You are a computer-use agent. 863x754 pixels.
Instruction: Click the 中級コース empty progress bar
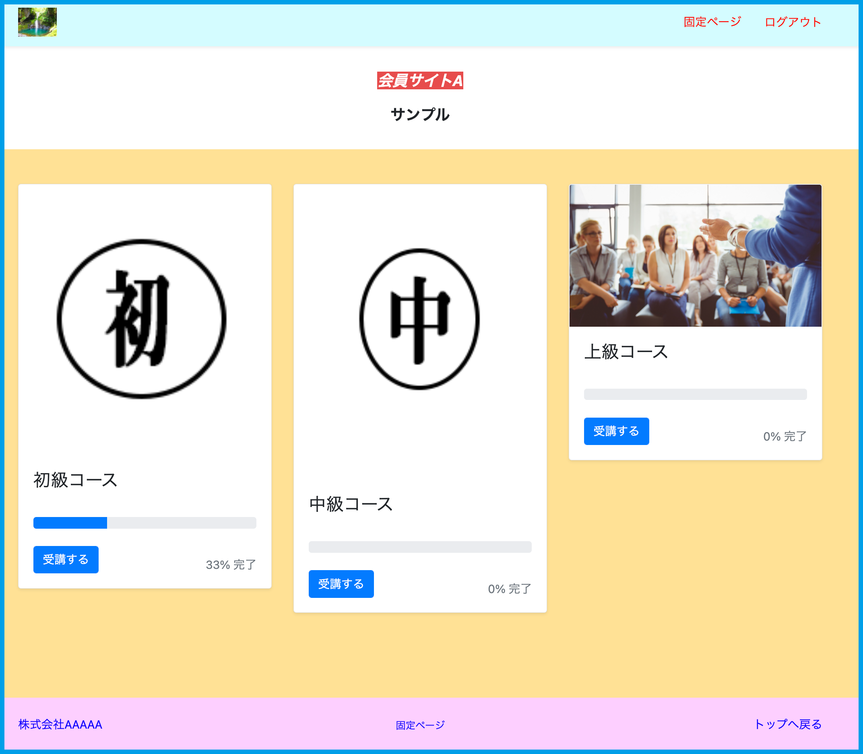click(x=420, y=546)
